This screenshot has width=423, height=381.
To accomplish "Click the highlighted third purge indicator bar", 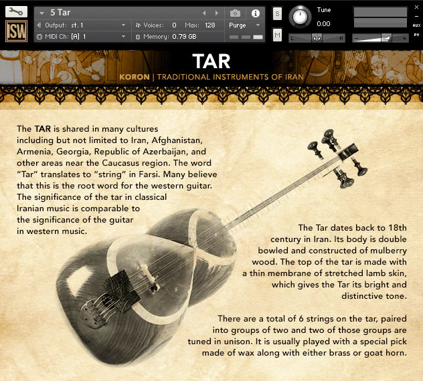I will [258, 37].
